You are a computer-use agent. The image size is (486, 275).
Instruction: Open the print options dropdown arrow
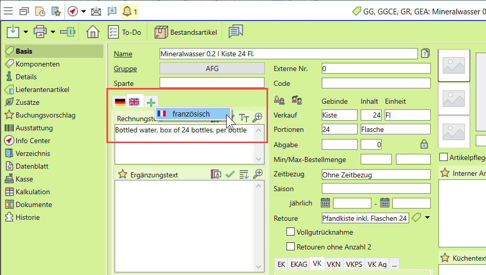pos(53,32)
